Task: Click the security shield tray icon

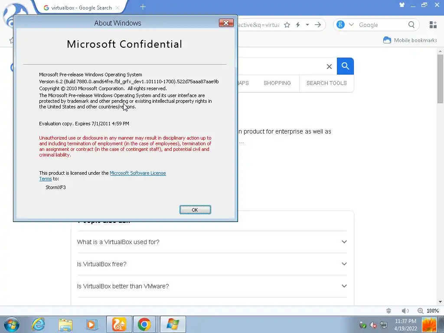Action: point(362,325)
